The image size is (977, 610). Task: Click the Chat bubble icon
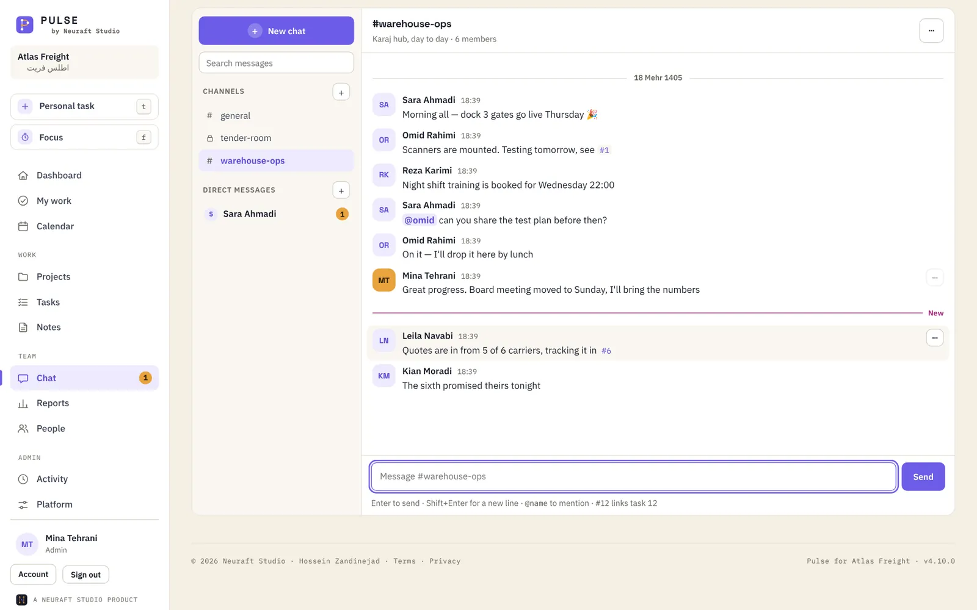pos(23,378)
